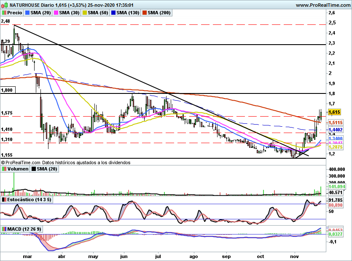The width and height of the screenshot is (352, 261).
Task: Click the blue SMA (20) color swatch
Action: tap(27, 13)
